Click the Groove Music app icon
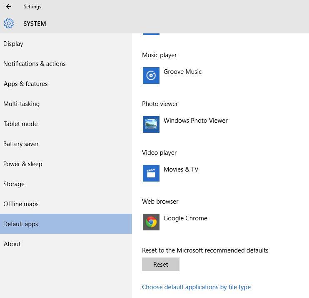Viewport: 309px width, 298px height. click(x=151, y=76)
